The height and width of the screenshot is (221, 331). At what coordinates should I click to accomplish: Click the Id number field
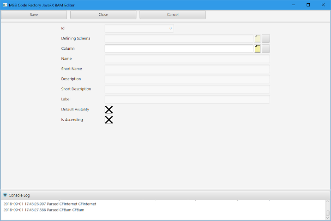pos(139,29)
